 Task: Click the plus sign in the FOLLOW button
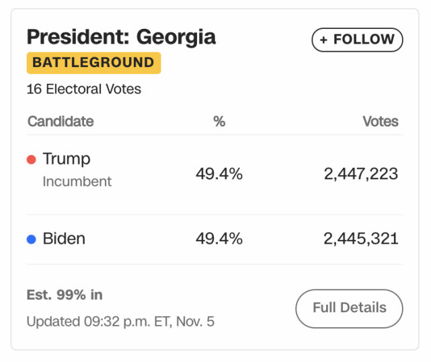(323, 40)
